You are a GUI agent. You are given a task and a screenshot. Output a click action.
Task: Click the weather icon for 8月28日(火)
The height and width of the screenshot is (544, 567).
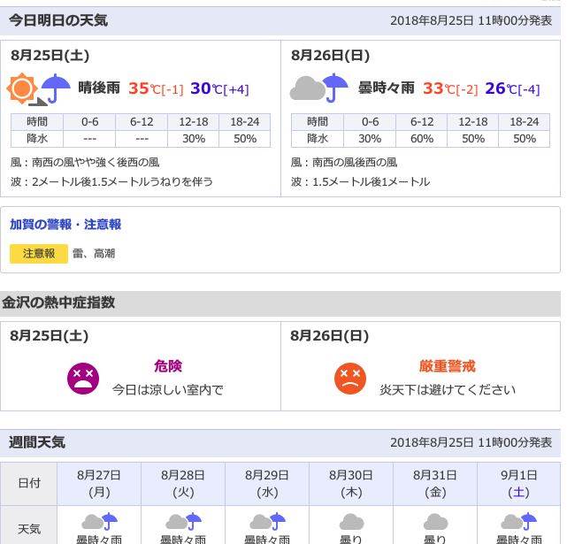point(183,521)
